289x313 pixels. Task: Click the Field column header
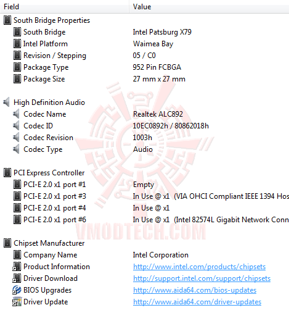[x=65, y=7]
